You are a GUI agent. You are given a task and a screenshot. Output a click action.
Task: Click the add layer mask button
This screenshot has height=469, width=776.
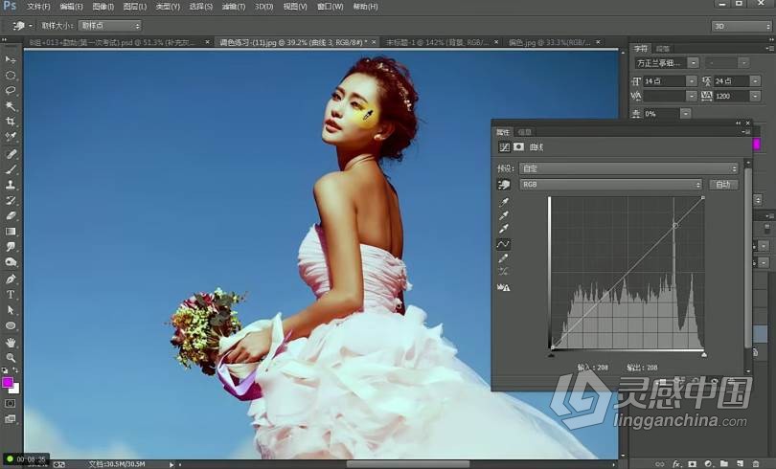pos(692,464)
